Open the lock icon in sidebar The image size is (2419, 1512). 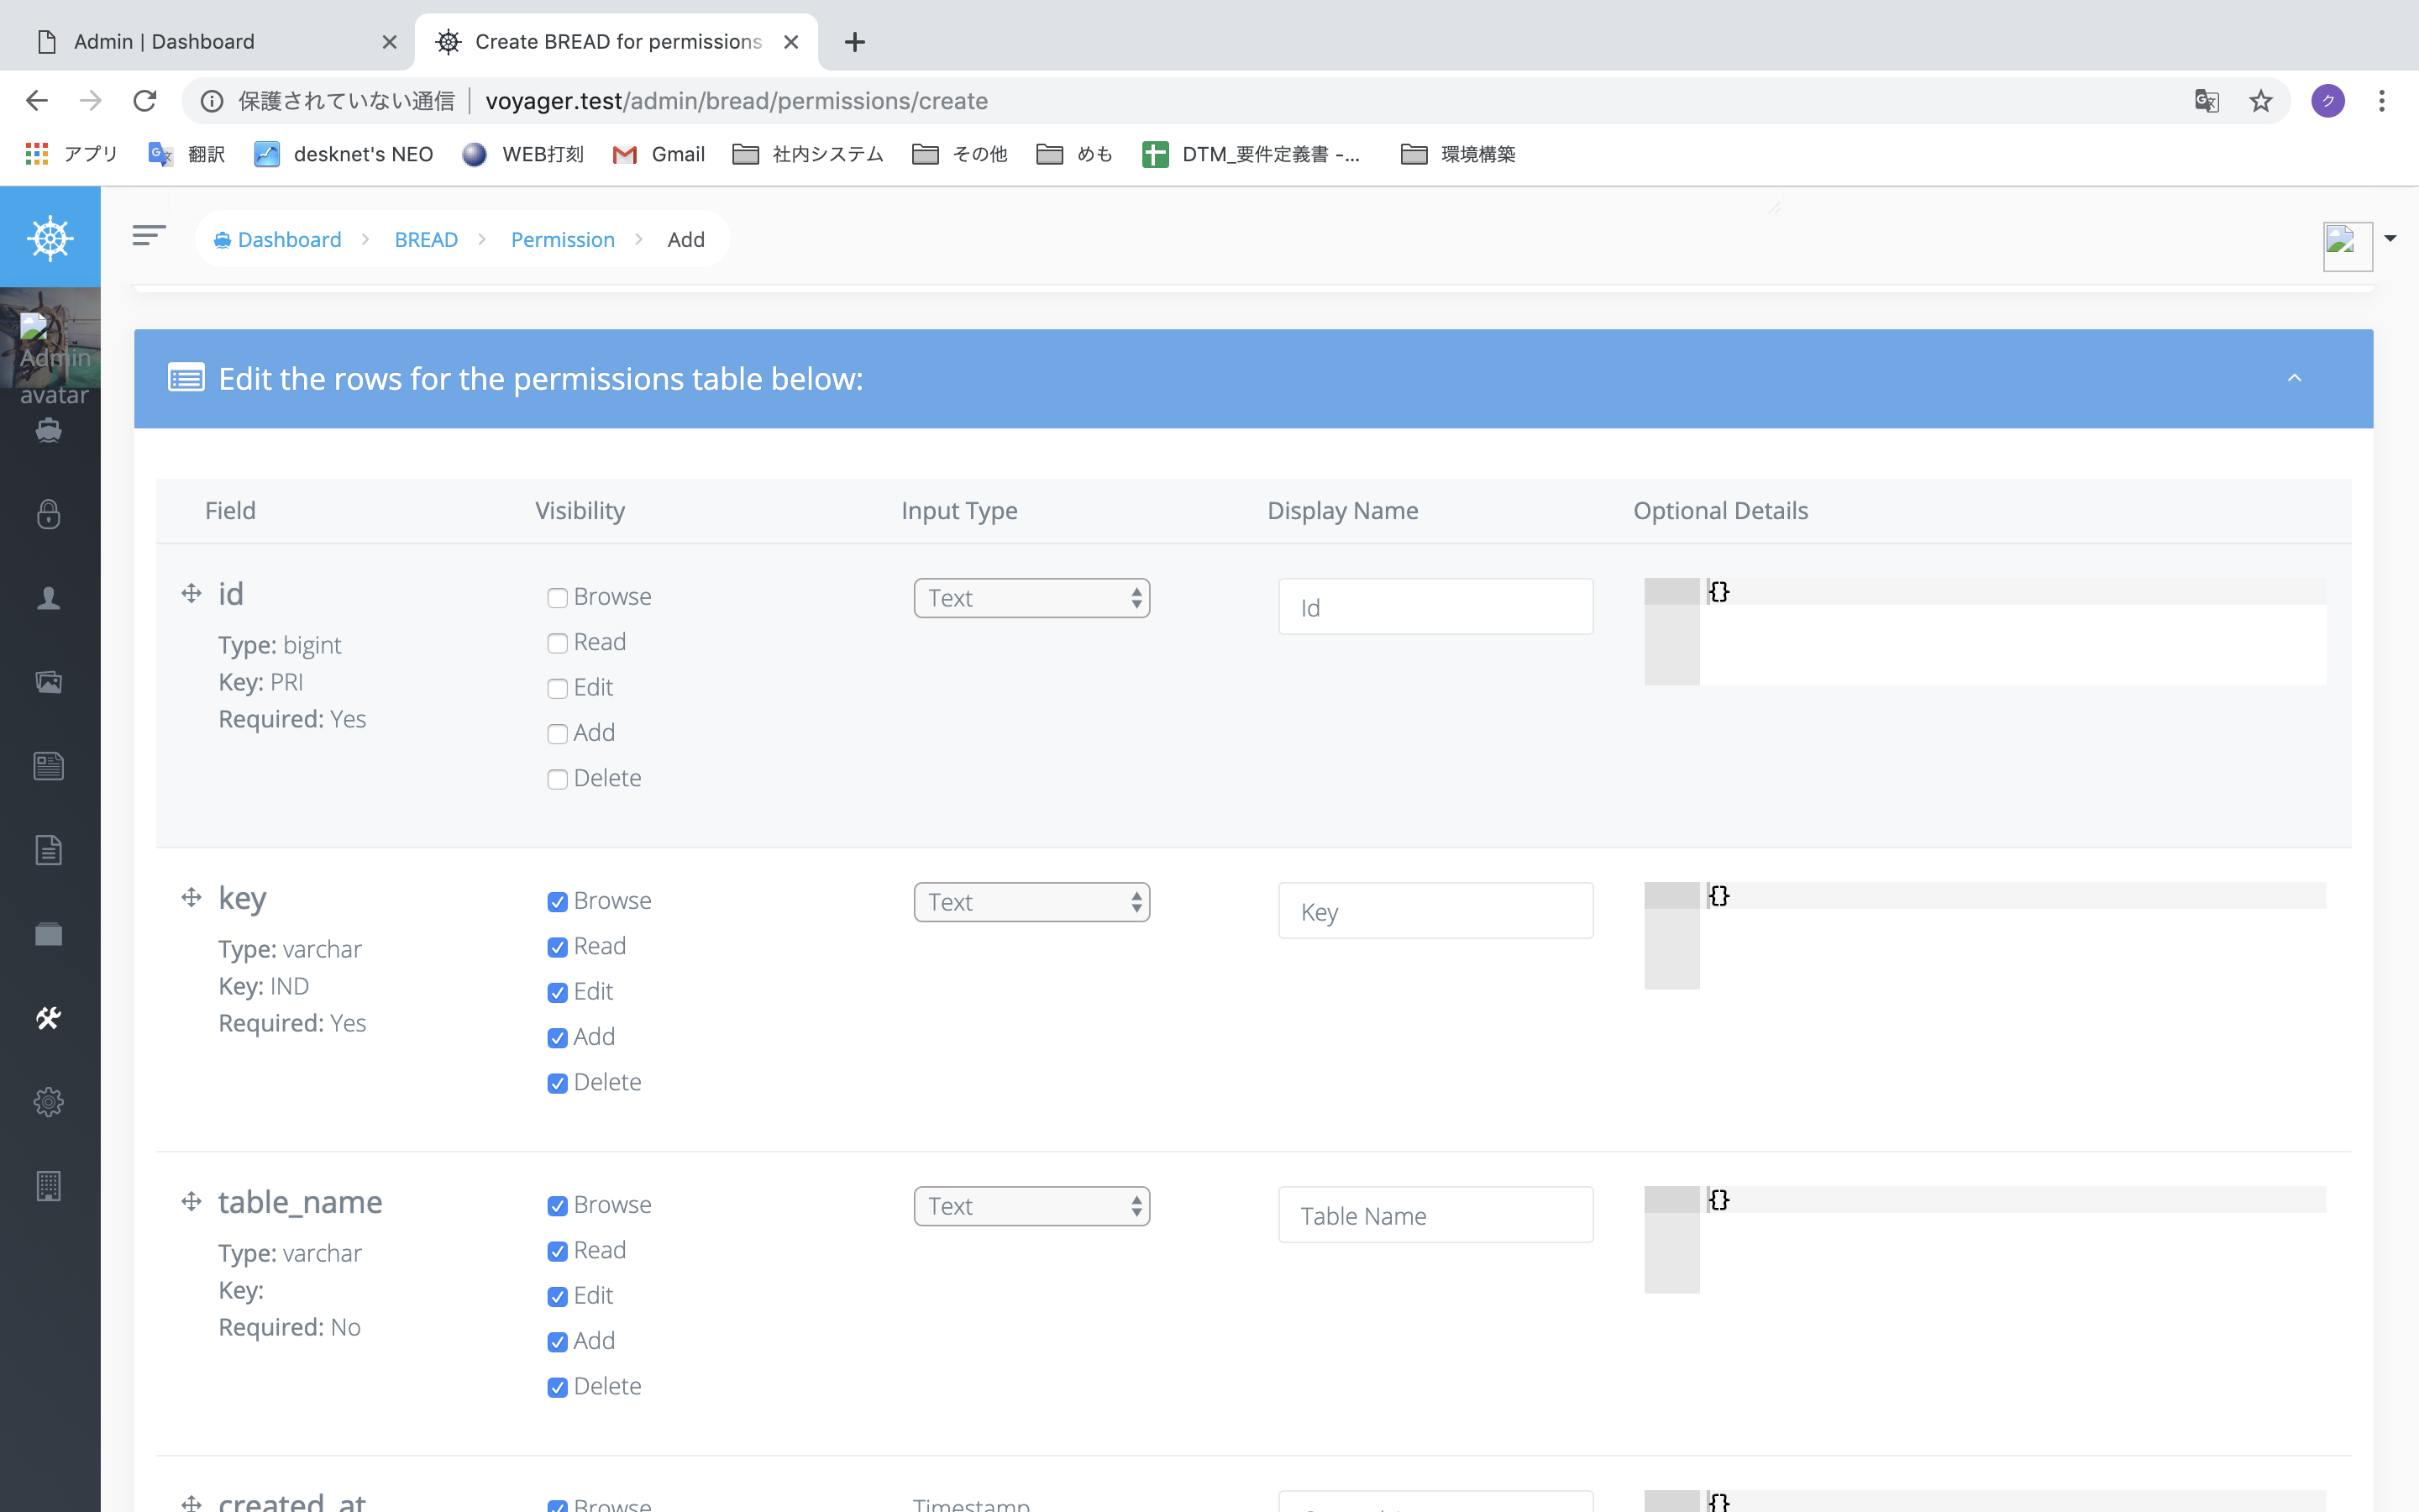pyautogui.click(x=48, y=514)
